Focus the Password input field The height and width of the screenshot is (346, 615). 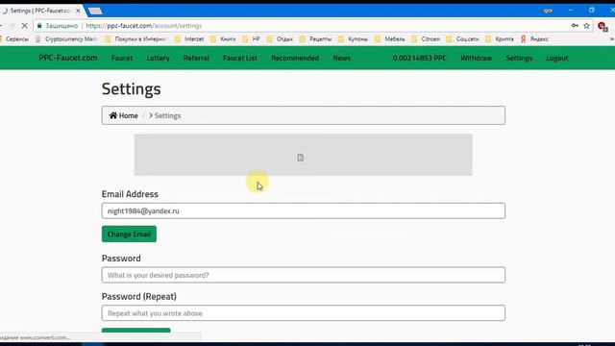pos(304,275)
